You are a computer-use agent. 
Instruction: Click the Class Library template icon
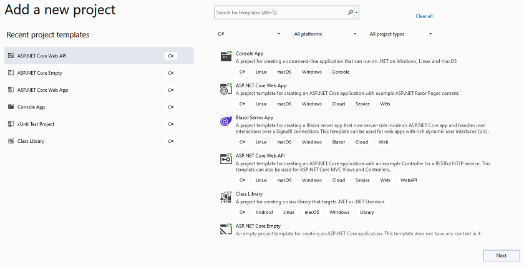point(226,197)
